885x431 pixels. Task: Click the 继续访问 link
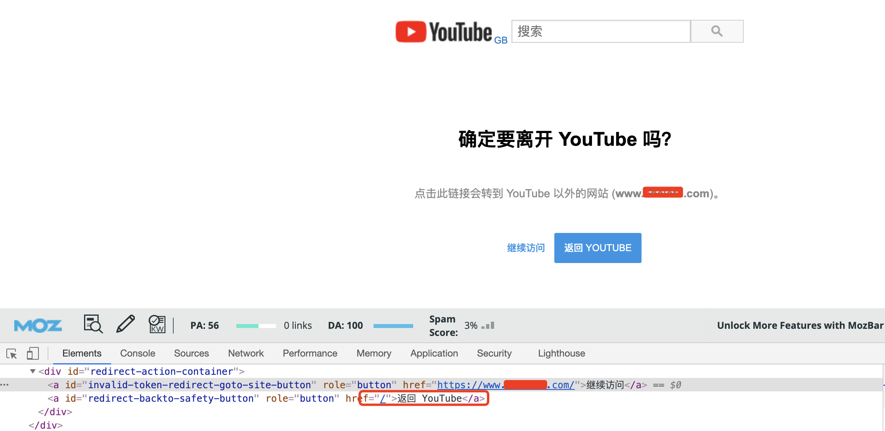coord(526,248)
